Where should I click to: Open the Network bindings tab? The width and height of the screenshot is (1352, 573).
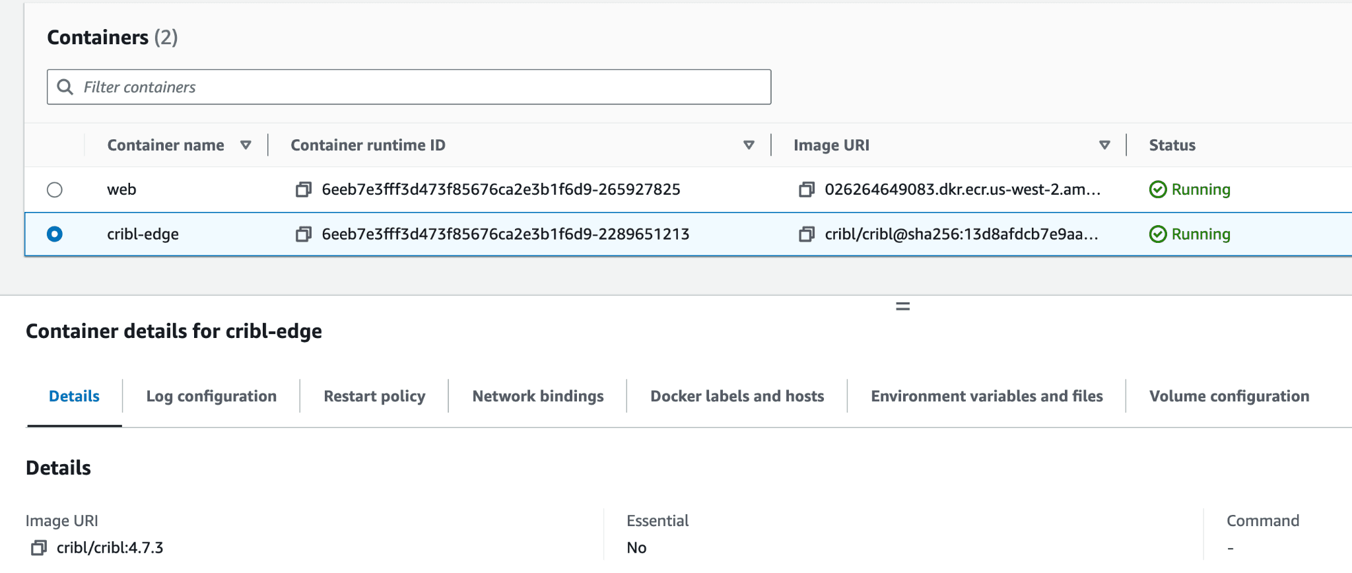pos(537,396)
